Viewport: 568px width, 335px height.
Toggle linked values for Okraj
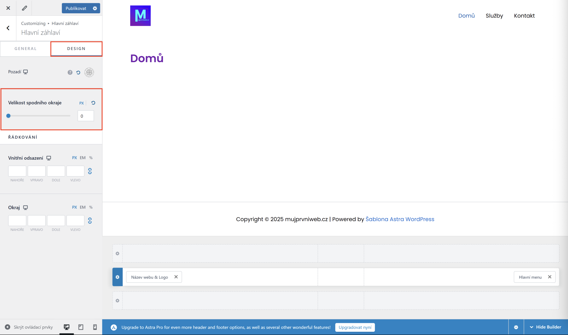tap(90, 221)
